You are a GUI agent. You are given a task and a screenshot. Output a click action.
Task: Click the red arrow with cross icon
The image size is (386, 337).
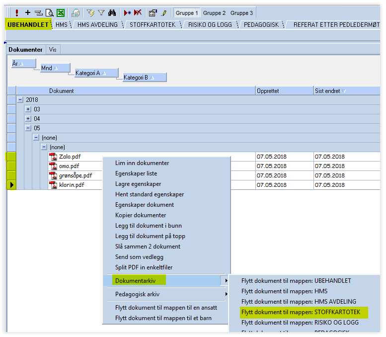138,12
